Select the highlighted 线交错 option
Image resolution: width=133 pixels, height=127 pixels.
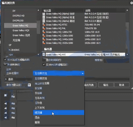(59, 113)
